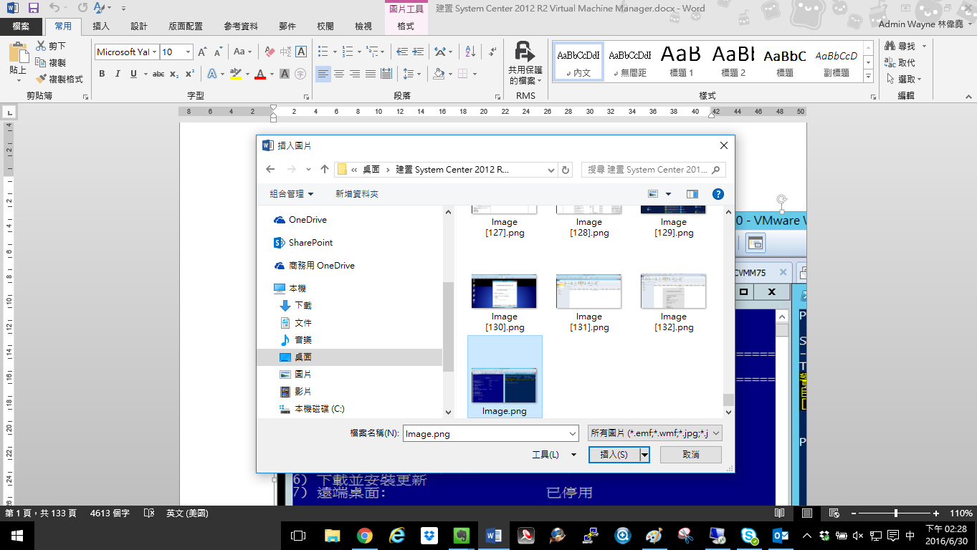Toggle character border button

coord(301,52)
